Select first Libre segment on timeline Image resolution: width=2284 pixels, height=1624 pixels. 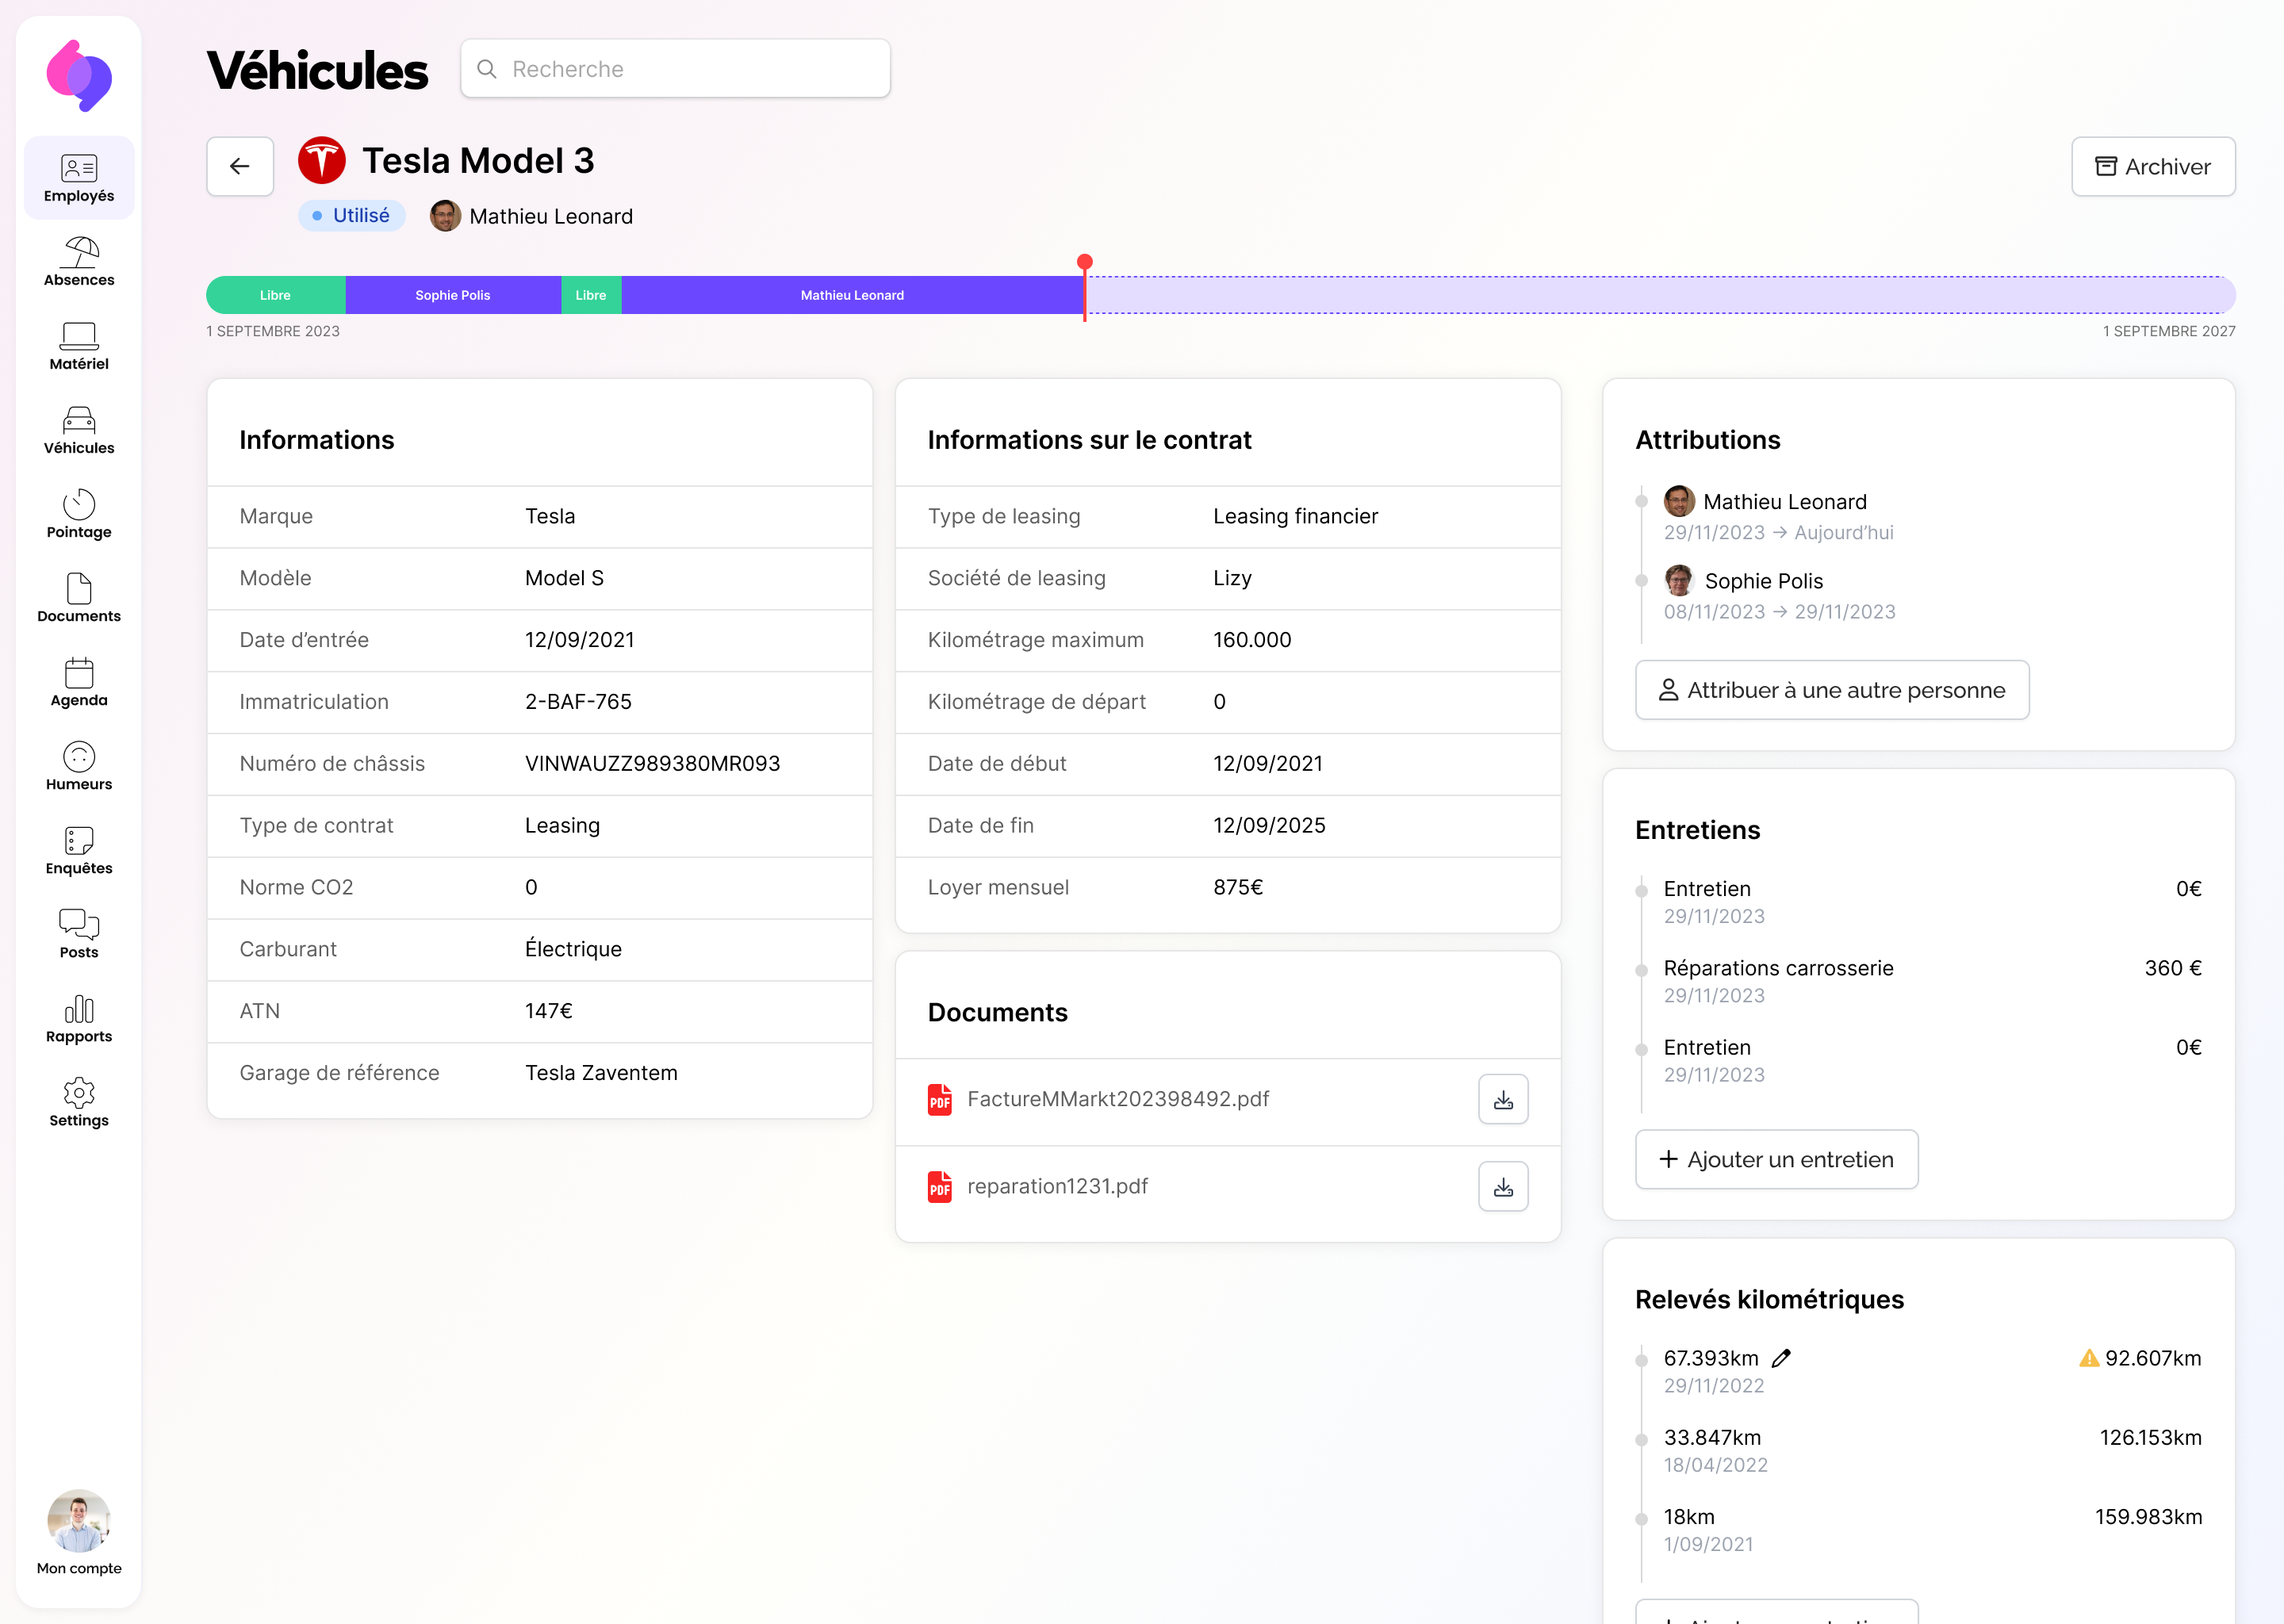coord(276,295)
